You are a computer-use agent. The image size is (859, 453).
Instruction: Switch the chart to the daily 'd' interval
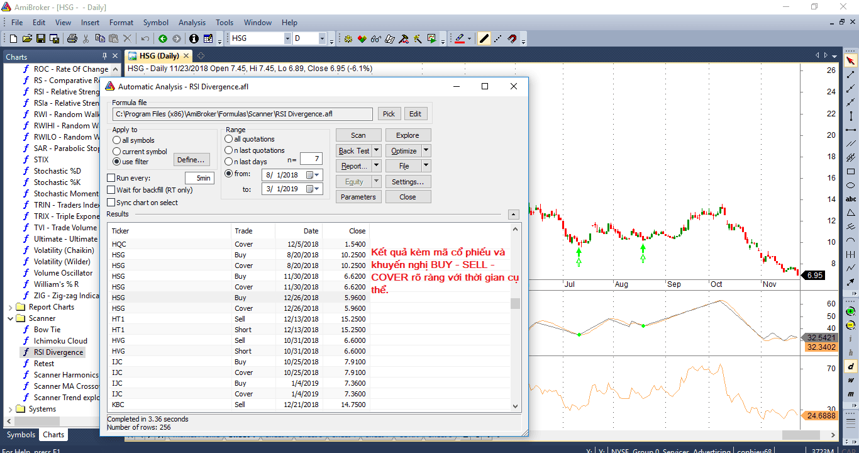[x=851, y=366]
